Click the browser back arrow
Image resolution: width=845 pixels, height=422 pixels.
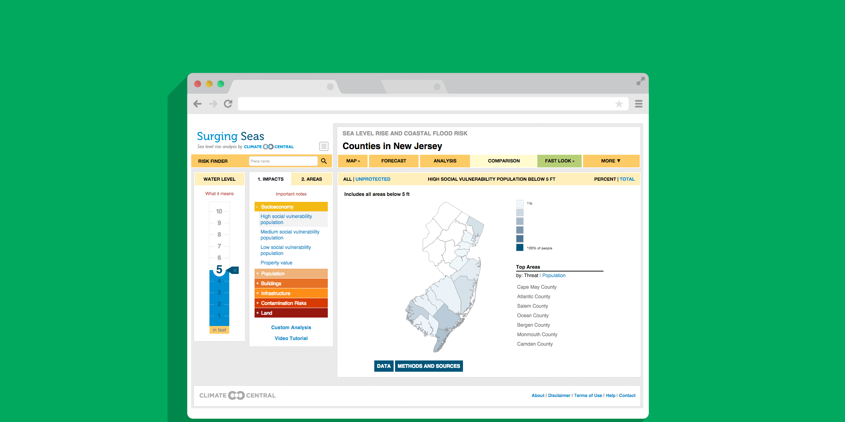pos(198,104)
